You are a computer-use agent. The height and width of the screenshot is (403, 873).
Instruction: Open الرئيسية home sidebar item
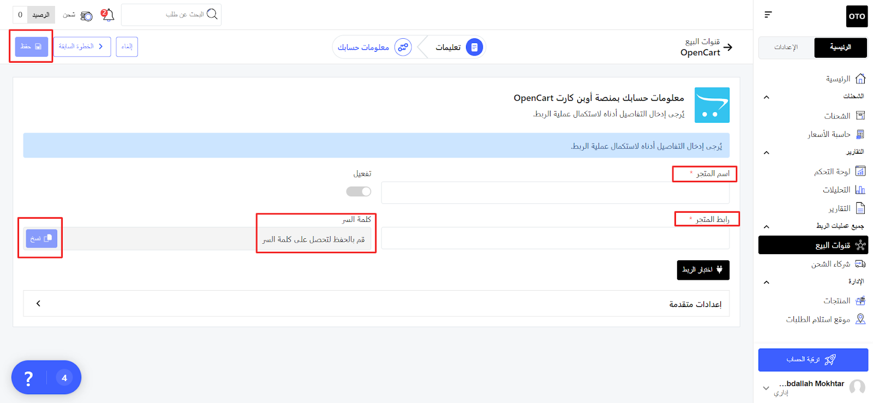pos(846,79)
